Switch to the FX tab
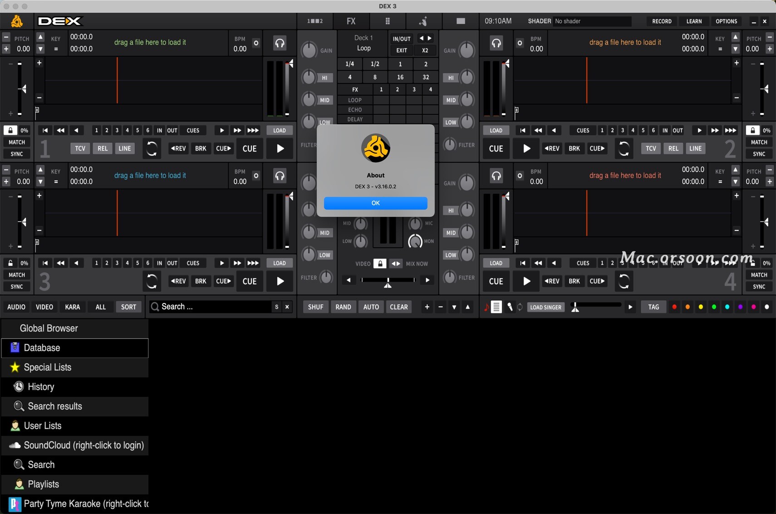The image size is (776, 514). 351,21
